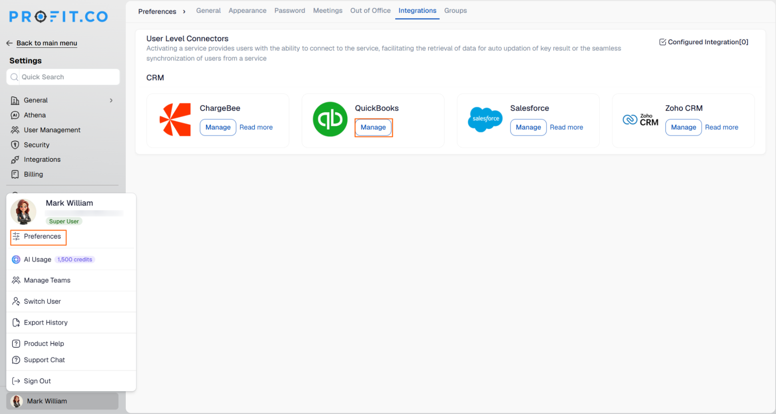The height and width of the screenshot is (414, 776).
Task: Click the Product Help question icon
Action: point(16,344)
